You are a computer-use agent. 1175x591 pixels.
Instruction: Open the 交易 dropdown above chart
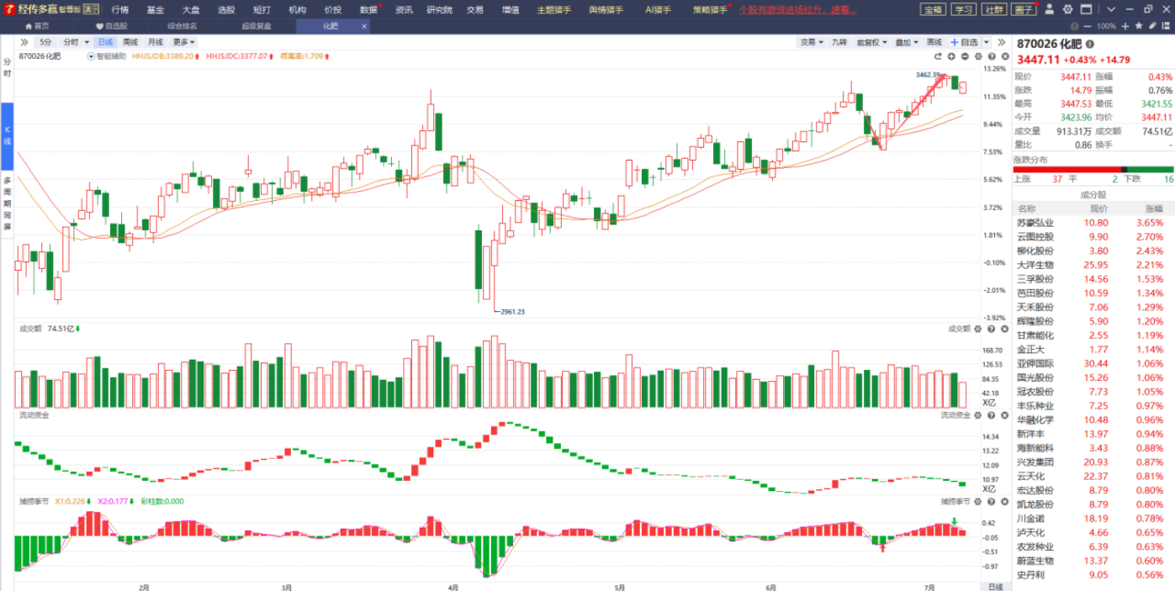click(812, 42)
